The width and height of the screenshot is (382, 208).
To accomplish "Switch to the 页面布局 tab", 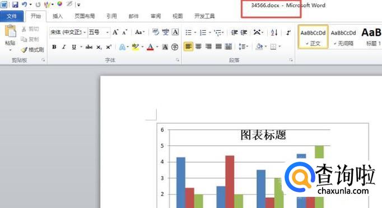I will coord(85,16).
